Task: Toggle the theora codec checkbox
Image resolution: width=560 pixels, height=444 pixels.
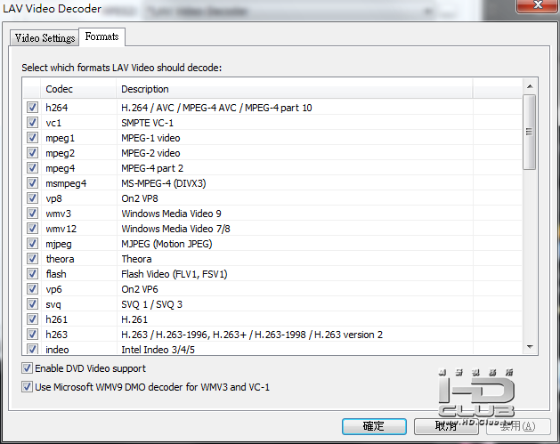Action: pyautogui.click(x=33, y=258)
